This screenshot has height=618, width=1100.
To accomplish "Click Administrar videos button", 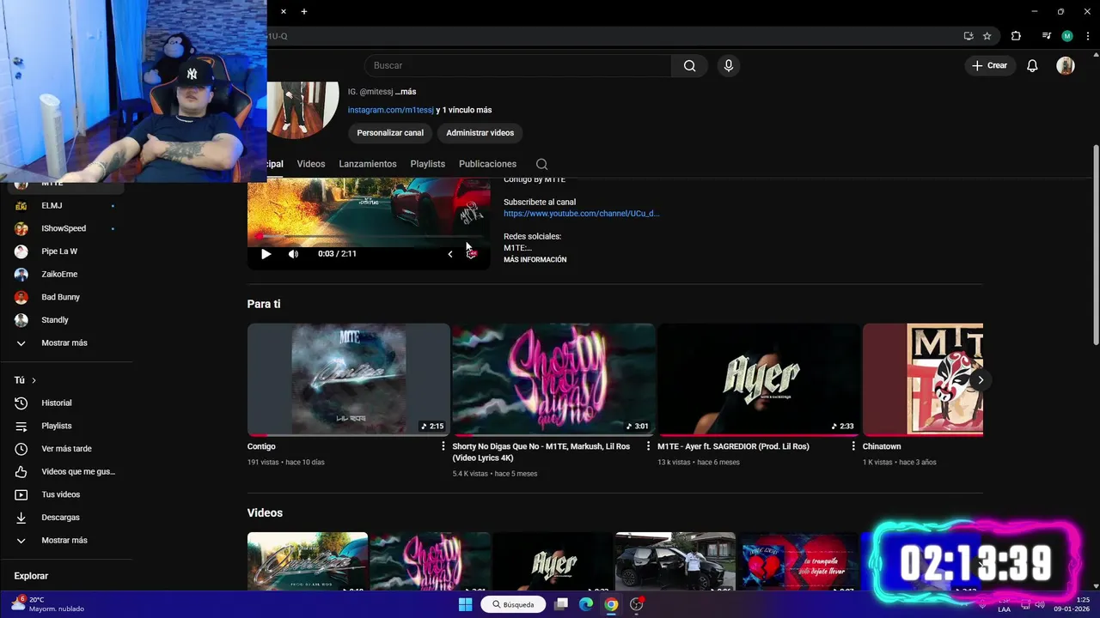I will tap(480, 133).
